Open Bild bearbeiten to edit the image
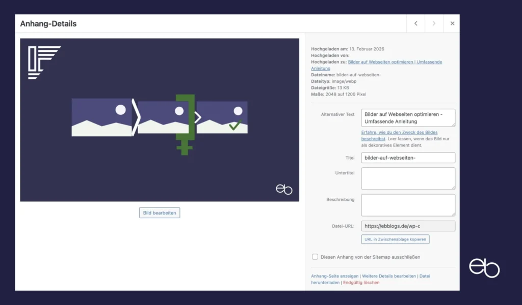This screenshot has height=305, width=522. click(x=160, y=213)
